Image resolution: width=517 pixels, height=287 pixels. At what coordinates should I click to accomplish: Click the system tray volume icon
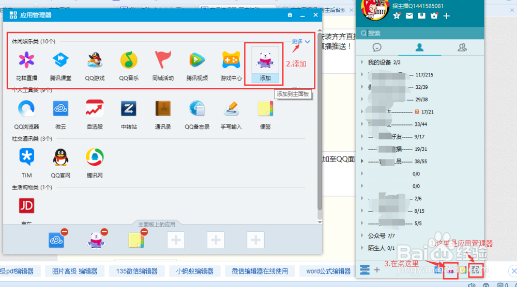coord(472,285)
